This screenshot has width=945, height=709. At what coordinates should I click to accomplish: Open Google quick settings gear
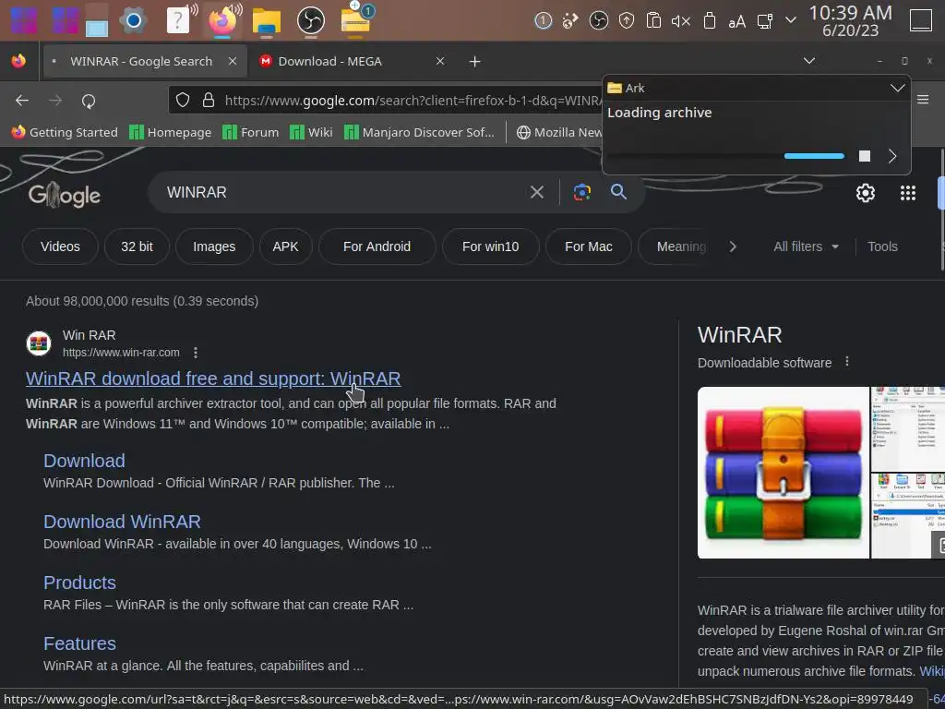coord(866,193)
